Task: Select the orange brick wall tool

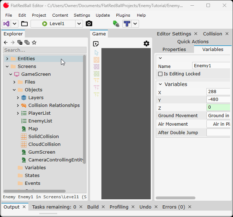Action: pyautogui.click(x=96, y=60)
